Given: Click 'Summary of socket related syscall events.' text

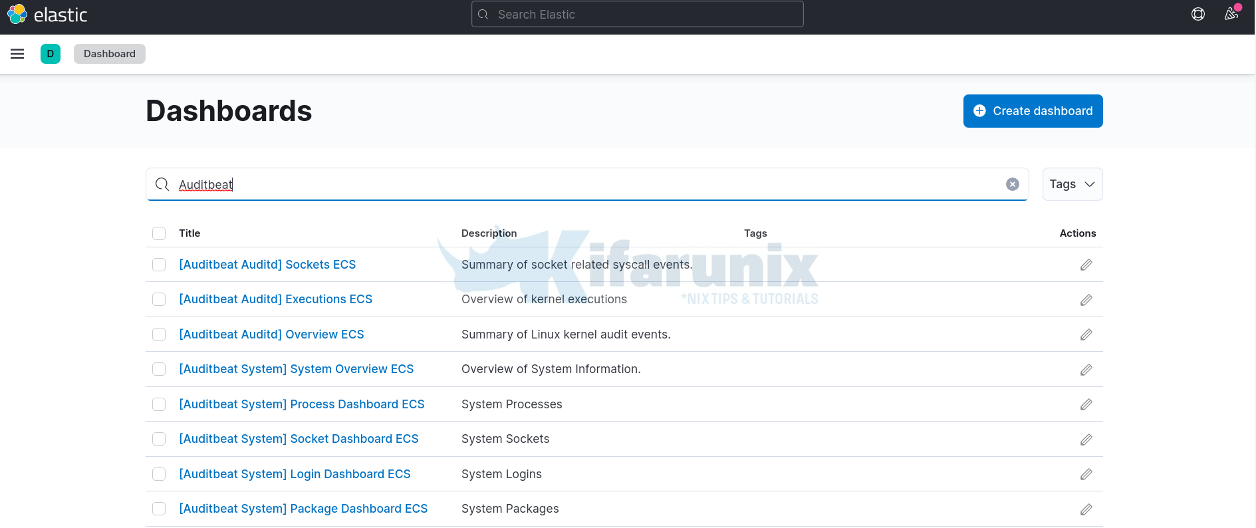Looking at the screenshot, I should pos(576,265).
